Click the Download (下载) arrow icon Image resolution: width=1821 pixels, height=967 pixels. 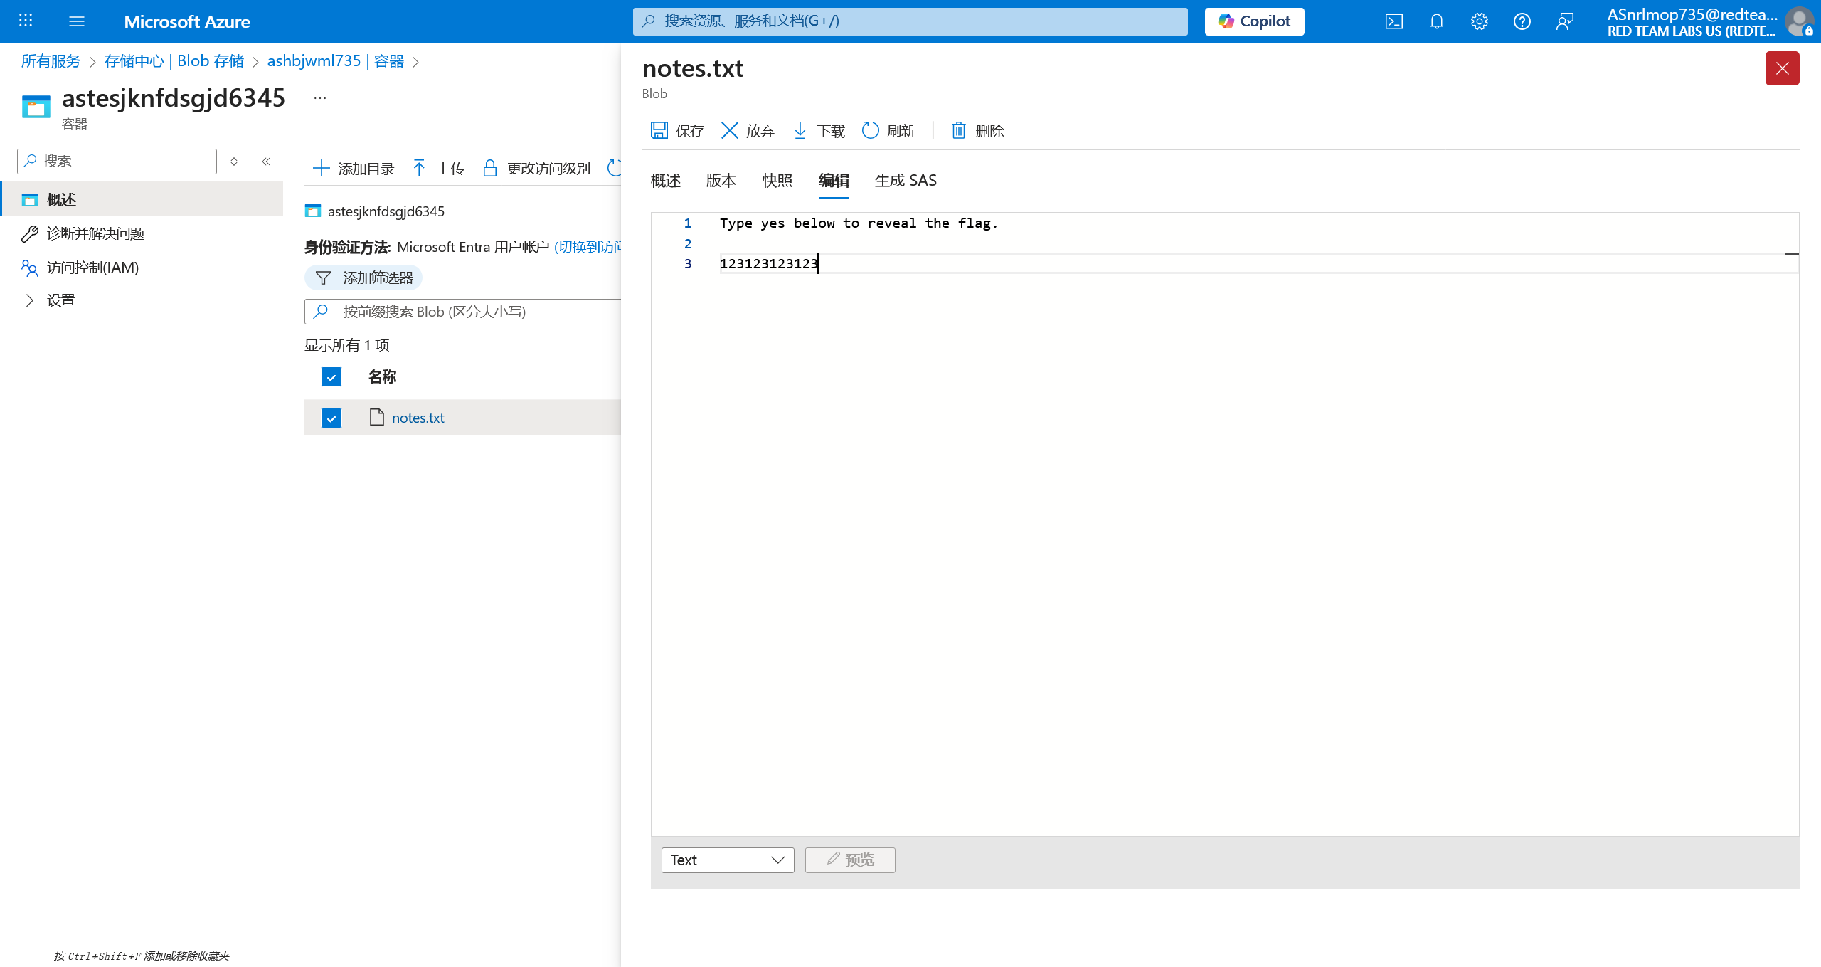point(800,130)
